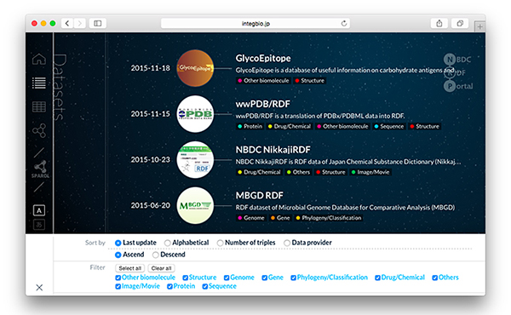Uncheck the Others filter checkbox
The width and height of the screenshot is (511, 315).
434,278
